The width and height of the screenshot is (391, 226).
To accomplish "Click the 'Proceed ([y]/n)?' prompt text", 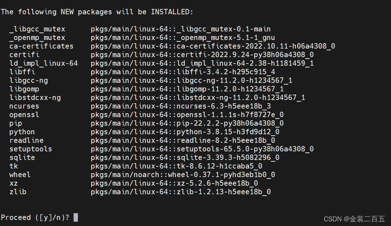I will pyautogui.click(x=35, y=217).
